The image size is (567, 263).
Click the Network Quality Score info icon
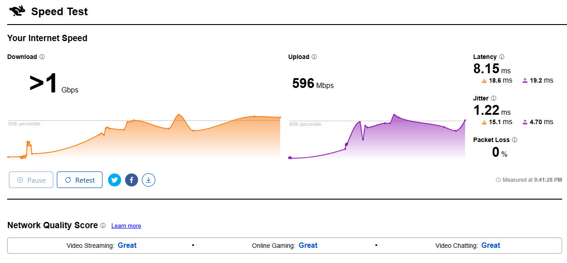coord(103,225)
